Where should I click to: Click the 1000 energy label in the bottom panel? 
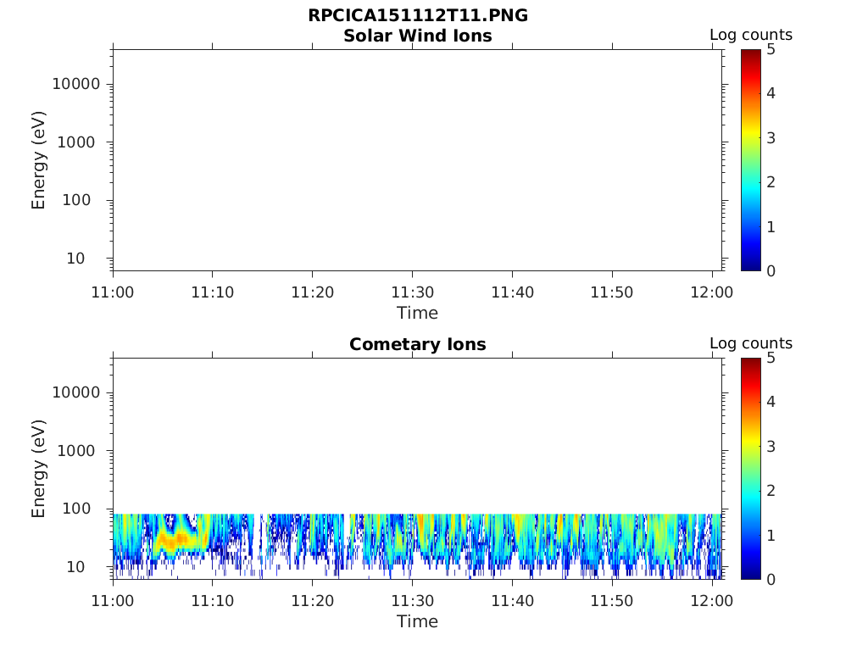pos(76,451)
